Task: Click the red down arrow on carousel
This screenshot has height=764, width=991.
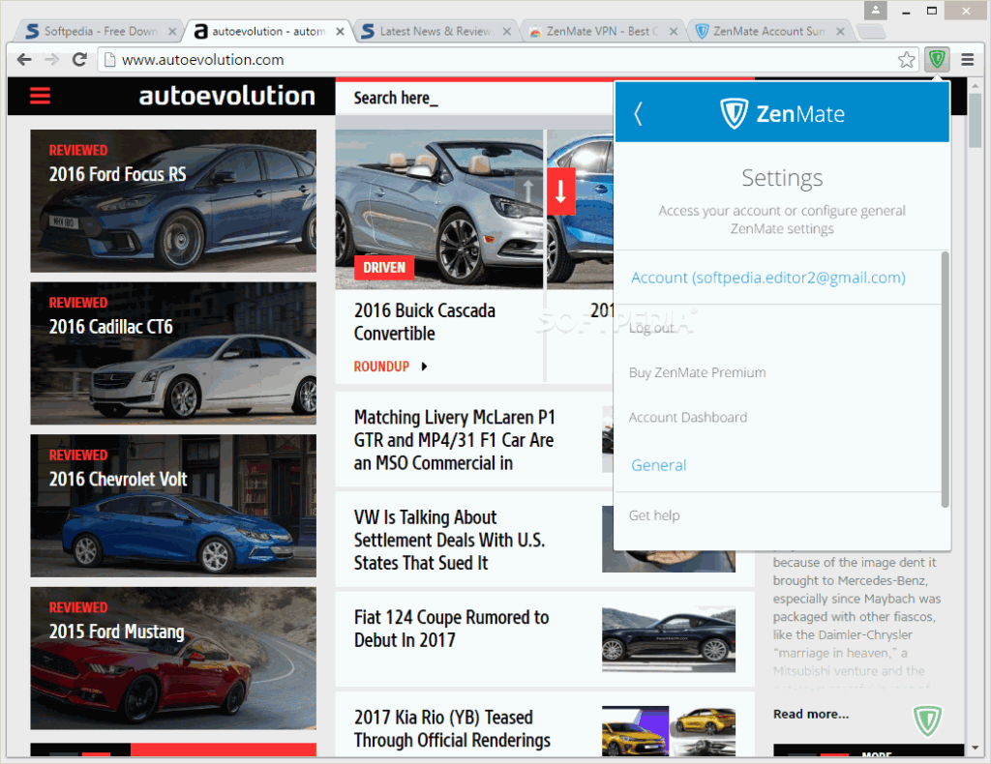Action: (560, 191)
